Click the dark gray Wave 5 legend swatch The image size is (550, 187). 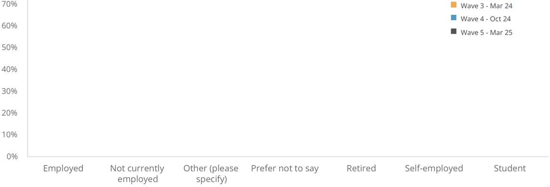pyautogui.click(x=454, y=32)
